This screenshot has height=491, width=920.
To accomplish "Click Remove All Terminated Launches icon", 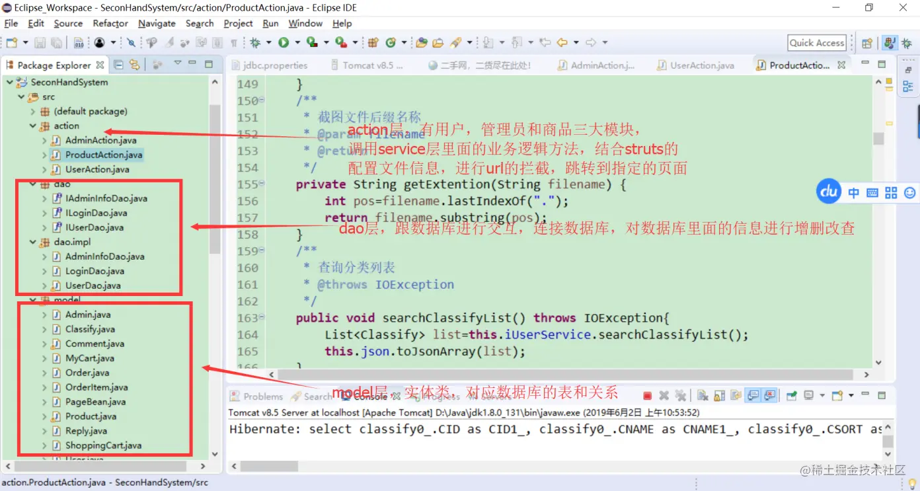I will tap(680, 396).
